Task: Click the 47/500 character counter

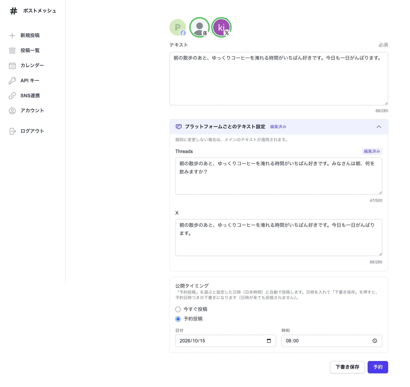Action: (x=376, y=201)
